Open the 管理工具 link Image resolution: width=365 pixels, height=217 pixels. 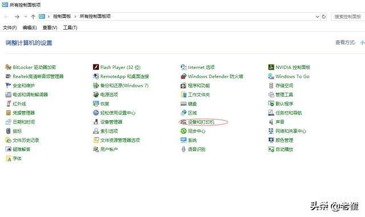point(284,95)
